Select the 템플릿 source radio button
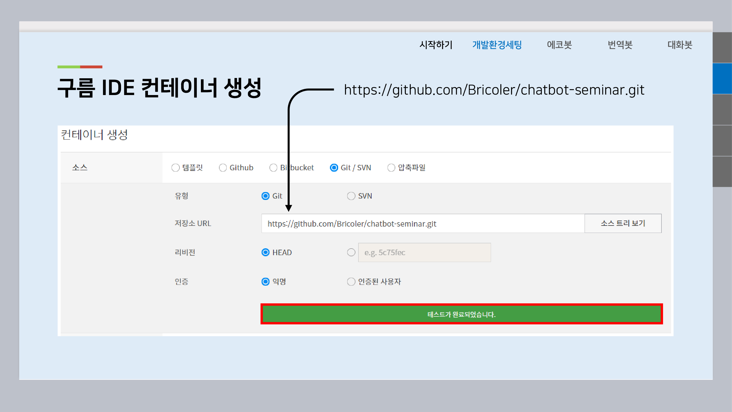This screenshot has height=412, width=732. [x=175, y=168]
